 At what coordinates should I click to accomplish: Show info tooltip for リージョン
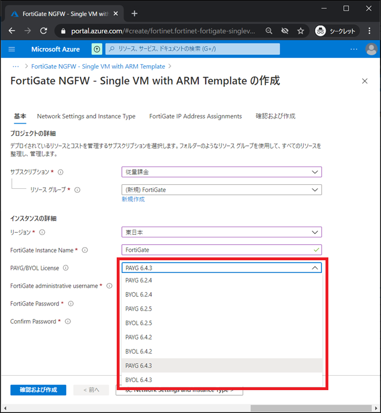42,232
